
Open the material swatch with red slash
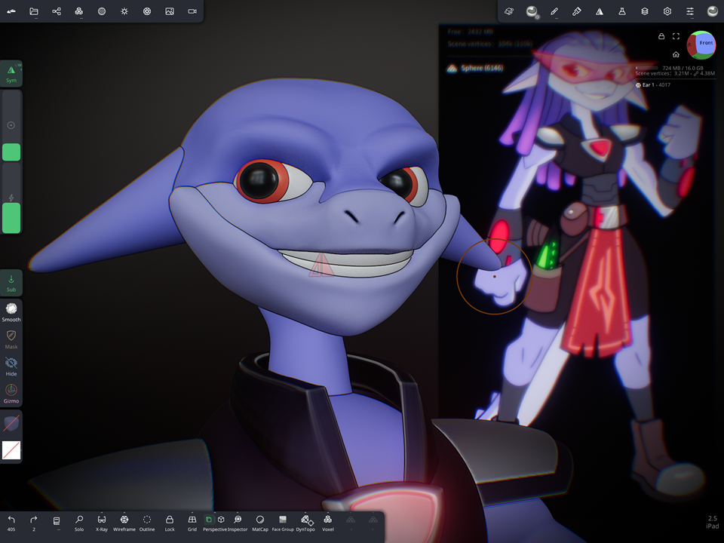tap(11, 423)
